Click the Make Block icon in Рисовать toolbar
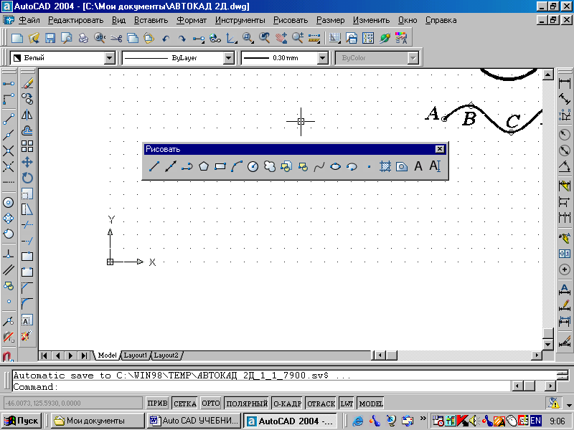 pyautogui.click(x=302, y=167)
